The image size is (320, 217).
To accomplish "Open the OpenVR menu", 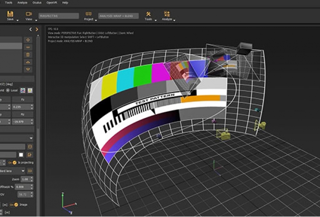I will pos(52,3).
